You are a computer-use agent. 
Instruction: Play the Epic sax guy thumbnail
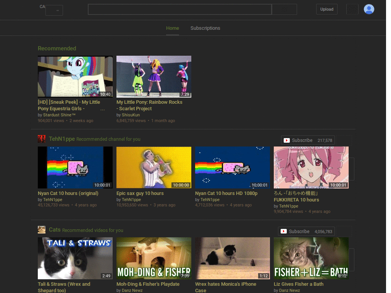coord(154,167)
